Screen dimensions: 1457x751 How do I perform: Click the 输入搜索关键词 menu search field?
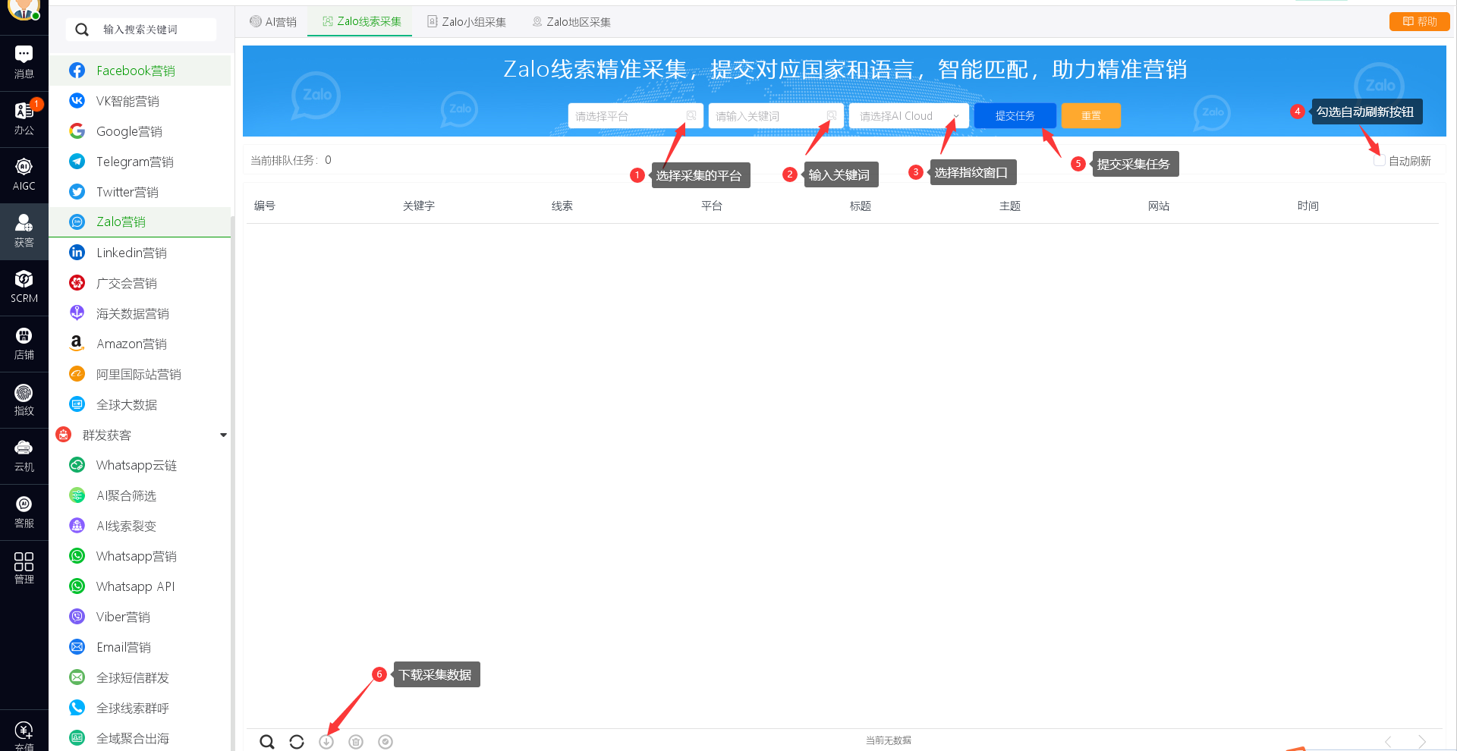[142, 30]
